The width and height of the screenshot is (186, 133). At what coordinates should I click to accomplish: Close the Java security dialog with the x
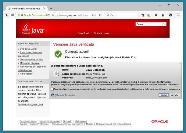[180, 64]
